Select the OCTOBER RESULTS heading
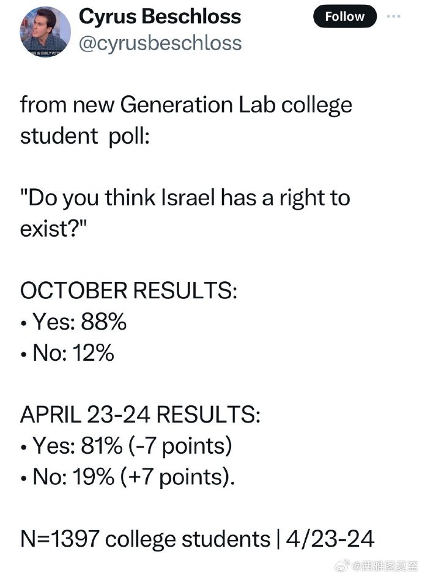The width and height of the screenshot is (422, 576). point(128,290)
